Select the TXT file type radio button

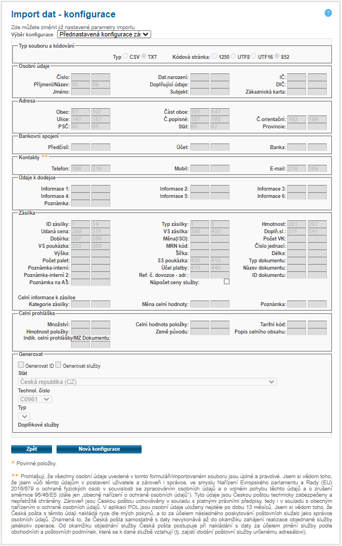point(144,57)
